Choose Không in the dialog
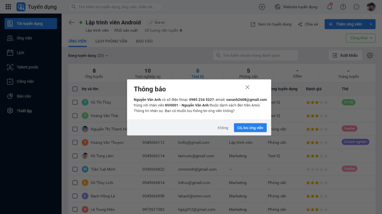This screenshot has height=214, width=382. [x=223, y=128]
